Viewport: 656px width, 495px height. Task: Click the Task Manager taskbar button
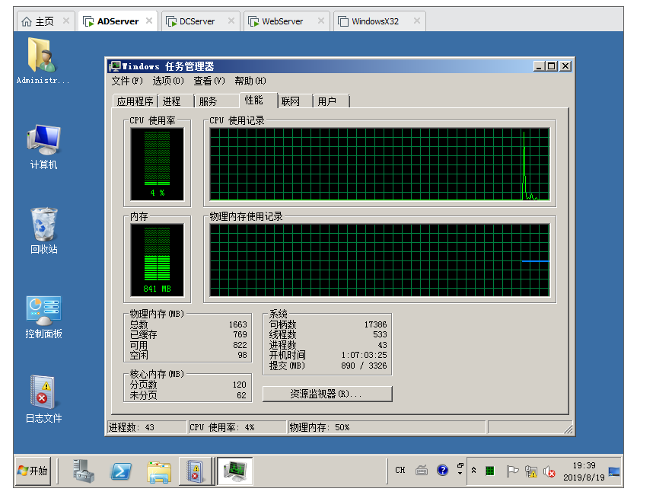click(235, 471)
